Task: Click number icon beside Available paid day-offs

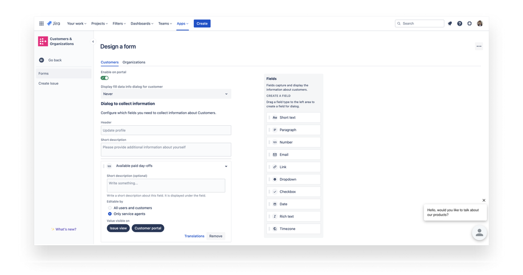Action: (x=109, y=166)
